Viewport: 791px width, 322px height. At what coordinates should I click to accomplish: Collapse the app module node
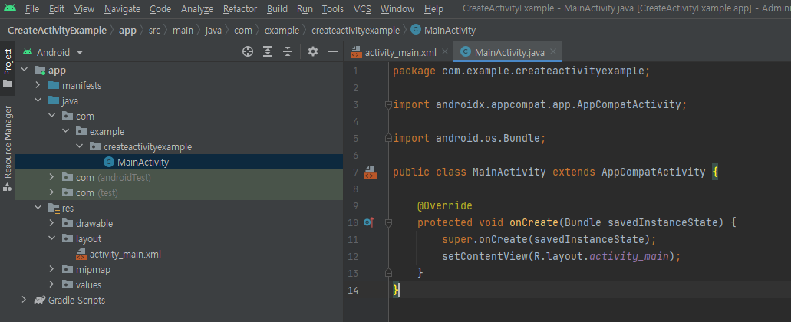(x=24, y=71)
